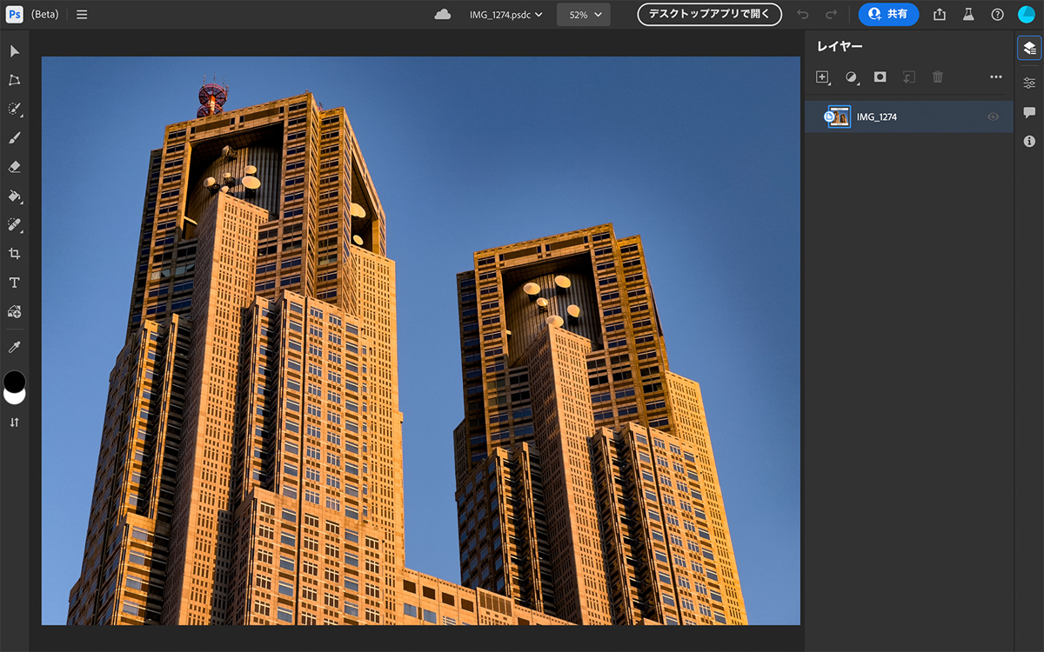1044x652 pixels.
Task: Swap foreground and background colors
Action: 15,422
